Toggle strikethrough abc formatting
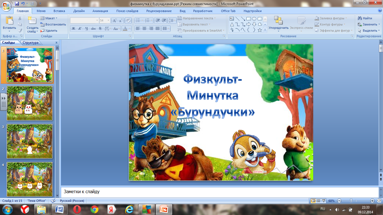Screen dimensions: 383x215 [x=93, y=29]
